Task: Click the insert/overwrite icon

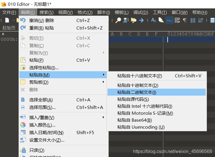Action: click(x=23, y=117)
